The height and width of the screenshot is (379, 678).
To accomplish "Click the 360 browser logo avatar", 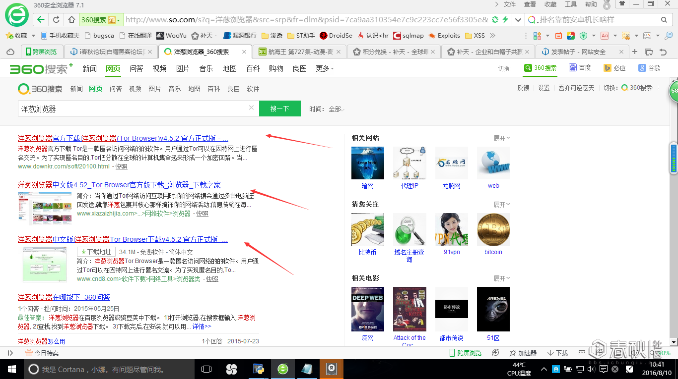I will coord(17,14).
